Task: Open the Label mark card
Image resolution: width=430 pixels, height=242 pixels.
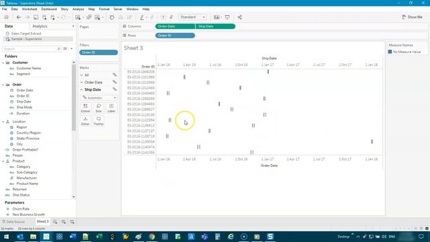Action: tap(112, 108)
